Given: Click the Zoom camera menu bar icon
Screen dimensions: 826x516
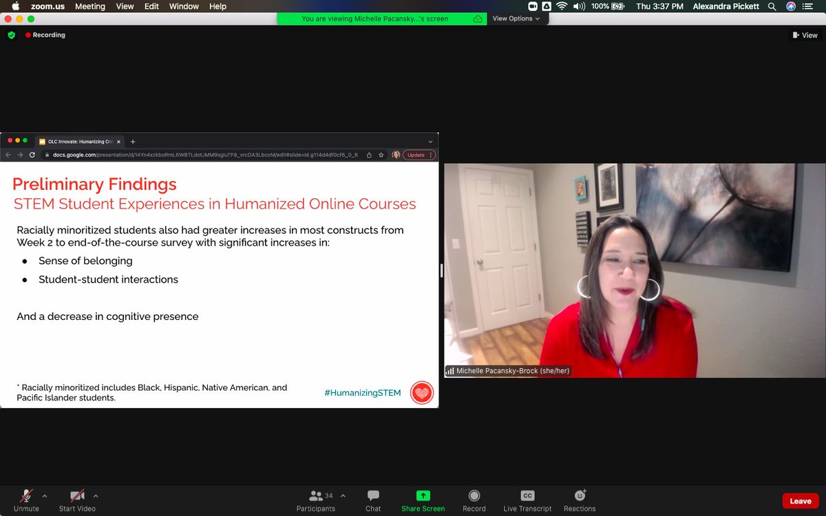Looking at the screenshot, I should point(533,6).
